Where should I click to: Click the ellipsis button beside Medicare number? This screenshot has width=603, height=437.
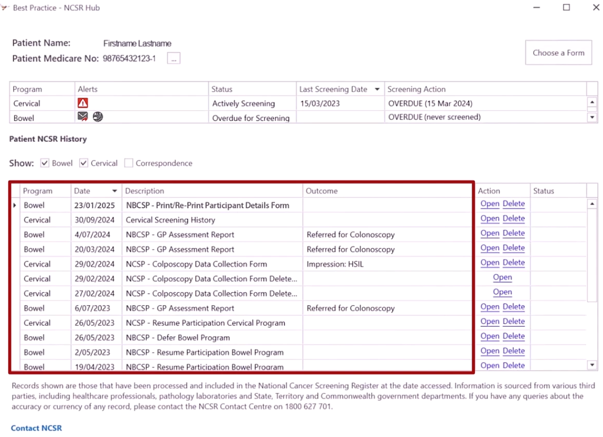coord(174,58)
